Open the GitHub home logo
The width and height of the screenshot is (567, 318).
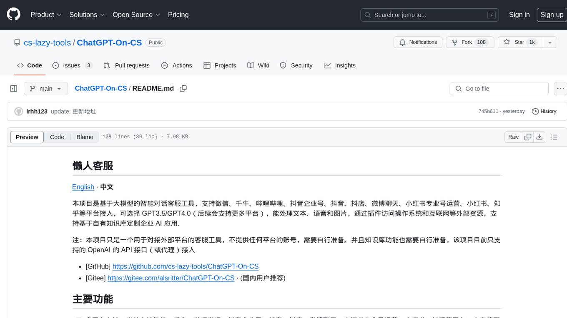tap(13, 15)
